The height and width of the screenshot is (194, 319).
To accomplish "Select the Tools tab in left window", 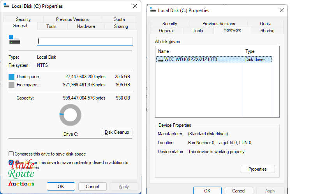I will [x=51, y=26].
